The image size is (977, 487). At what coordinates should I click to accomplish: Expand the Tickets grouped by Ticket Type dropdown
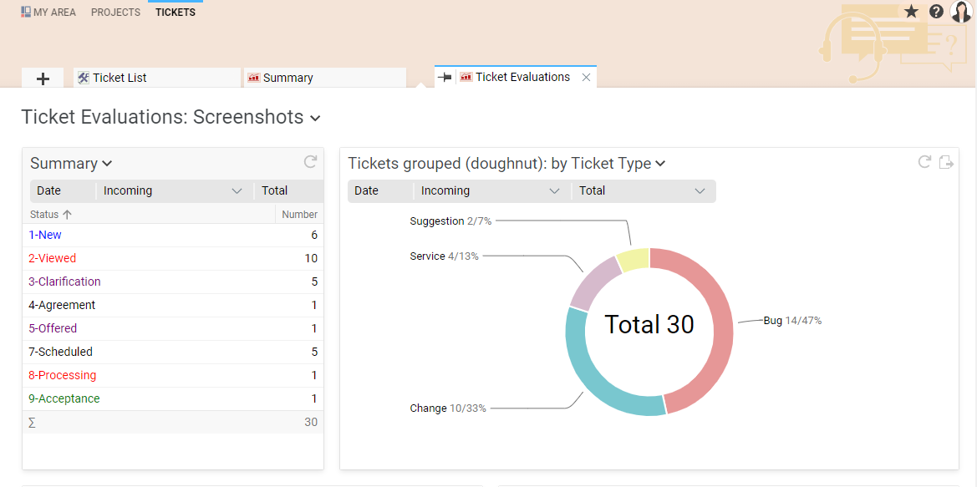point(660,164)
